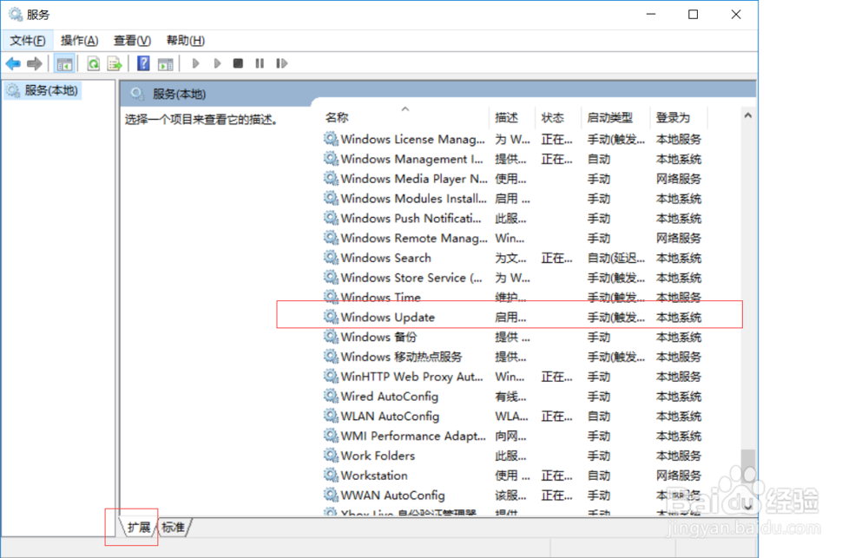Click 正在... status cell of WLAN AutoConfig
This screenshot has width=868, height=558.
pos(557,417)
